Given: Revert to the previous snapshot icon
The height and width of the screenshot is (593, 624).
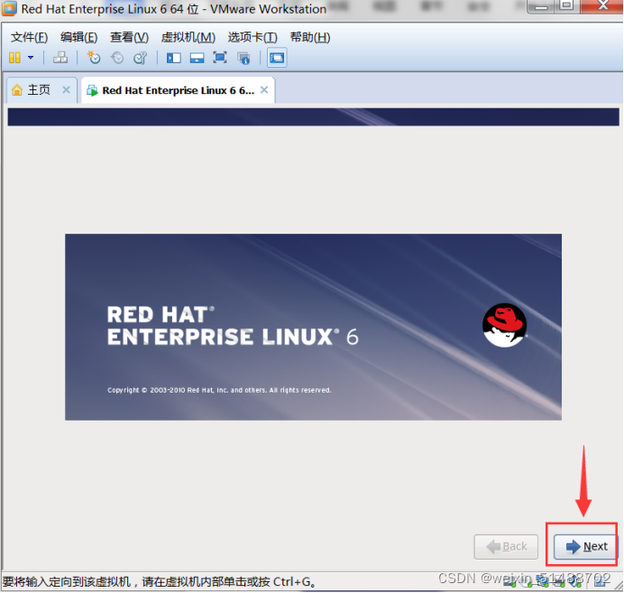Looking at the screenshot, I should (117, 58).
